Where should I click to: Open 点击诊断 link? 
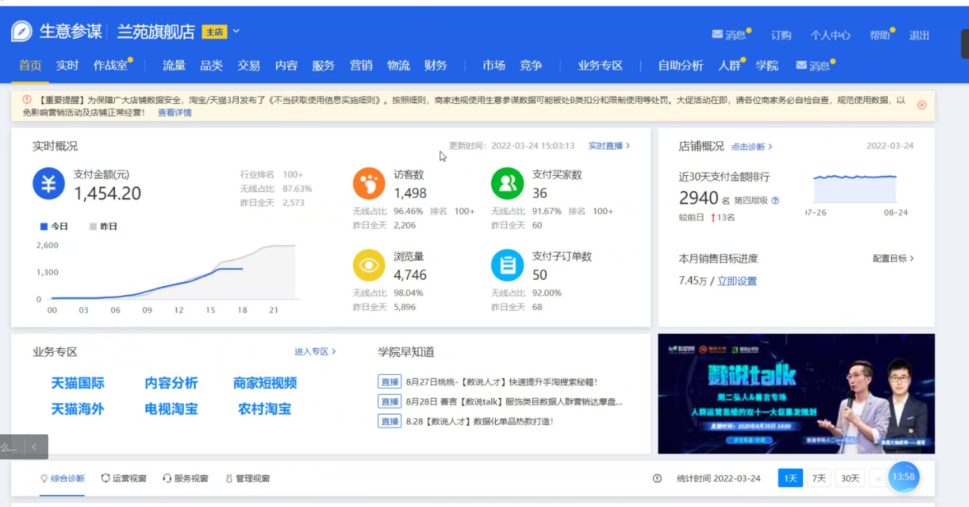752,147
